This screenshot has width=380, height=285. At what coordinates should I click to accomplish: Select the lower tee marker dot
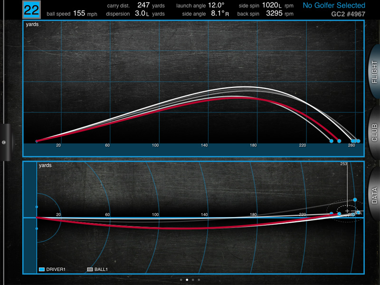(37, 228)
